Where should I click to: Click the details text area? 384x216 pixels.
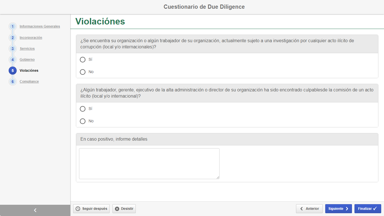[x=149, y=164]
